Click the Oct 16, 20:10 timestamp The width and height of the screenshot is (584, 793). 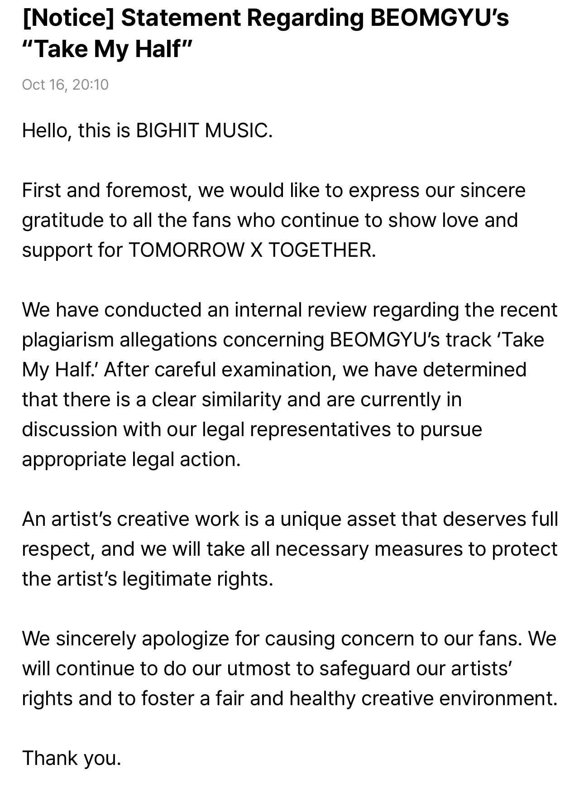(x=65, y=85)
